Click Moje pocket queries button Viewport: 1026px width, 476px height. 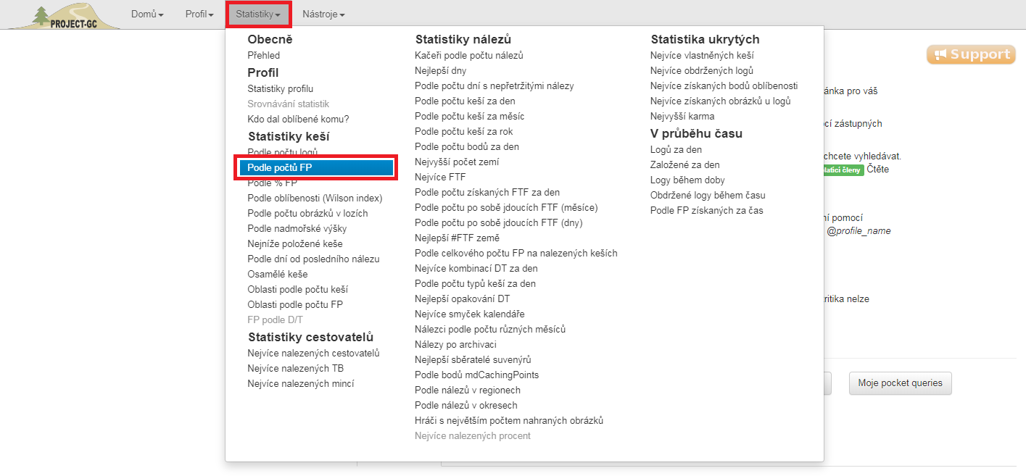(900, 383)
